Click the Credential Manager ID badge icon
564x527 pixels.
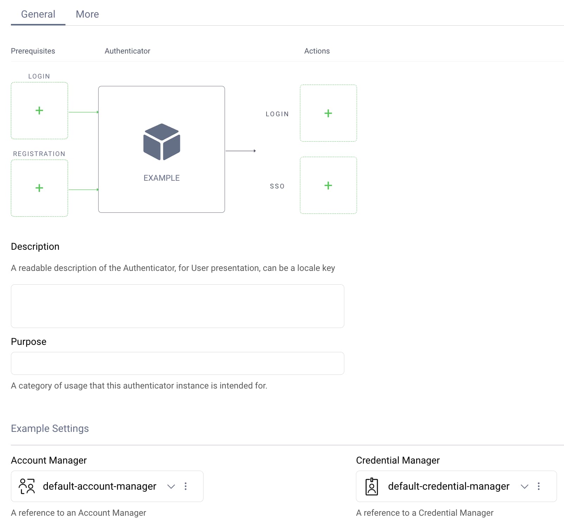372,486
